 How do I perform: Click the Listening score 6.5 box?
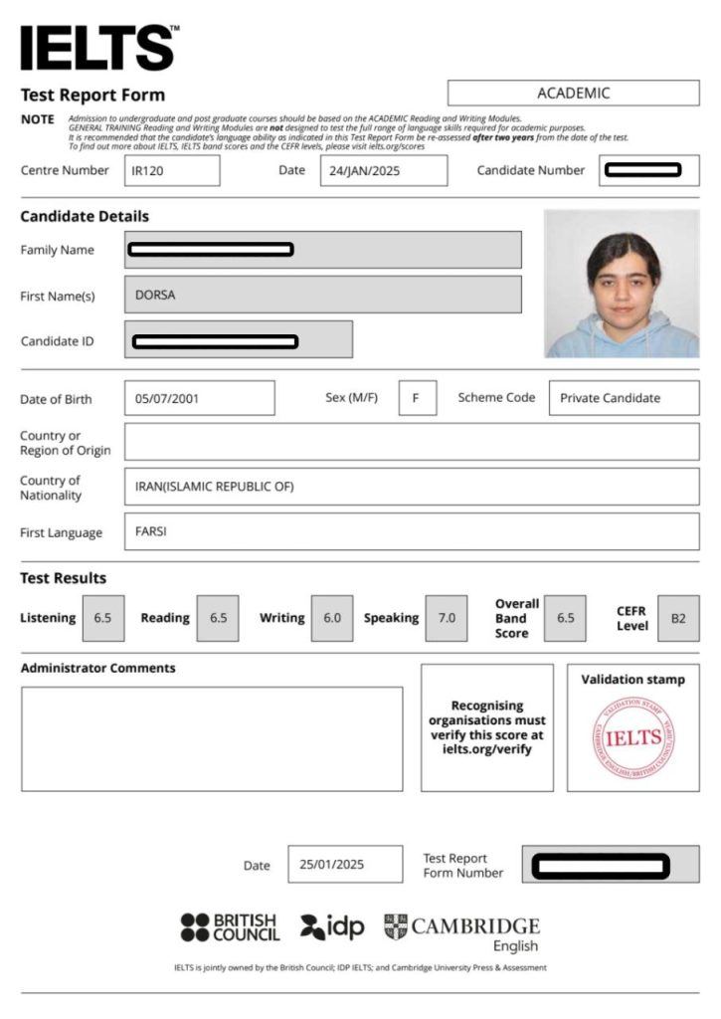103,618
